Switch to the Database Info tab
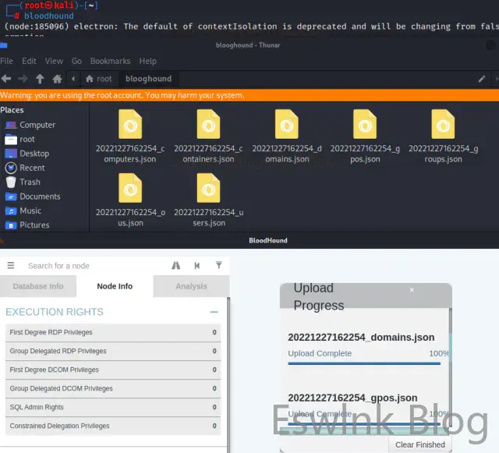This screenshot has width=499, height=453. 38,286
